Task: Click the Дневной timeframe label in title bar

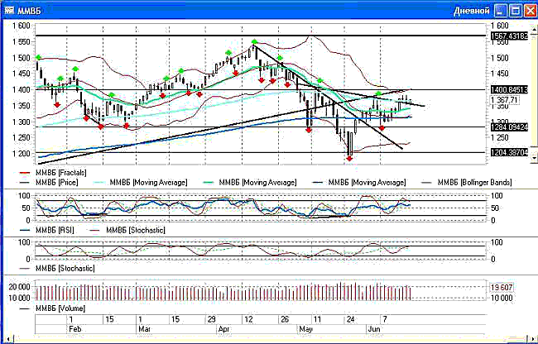Action: (472, 11)
